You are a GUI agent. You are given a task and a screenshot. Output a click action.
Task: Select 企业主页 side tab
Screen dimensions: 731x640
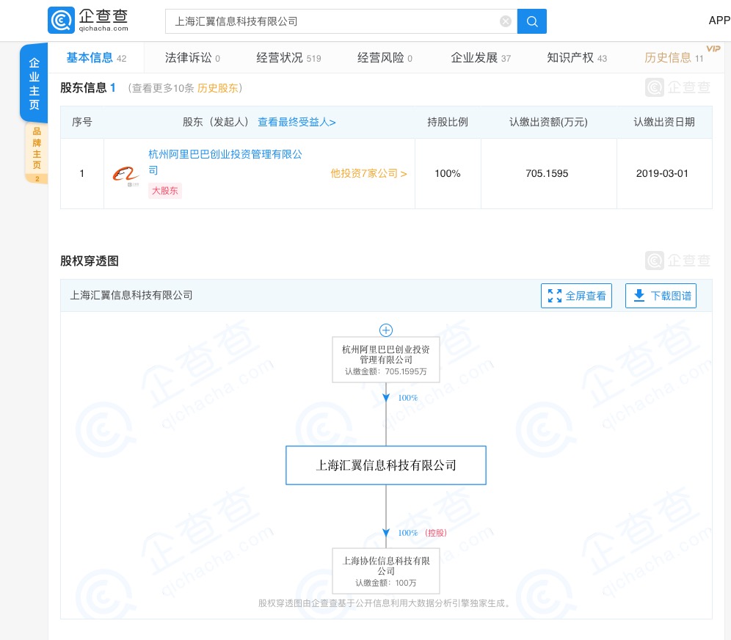click(x=34, y=84)
